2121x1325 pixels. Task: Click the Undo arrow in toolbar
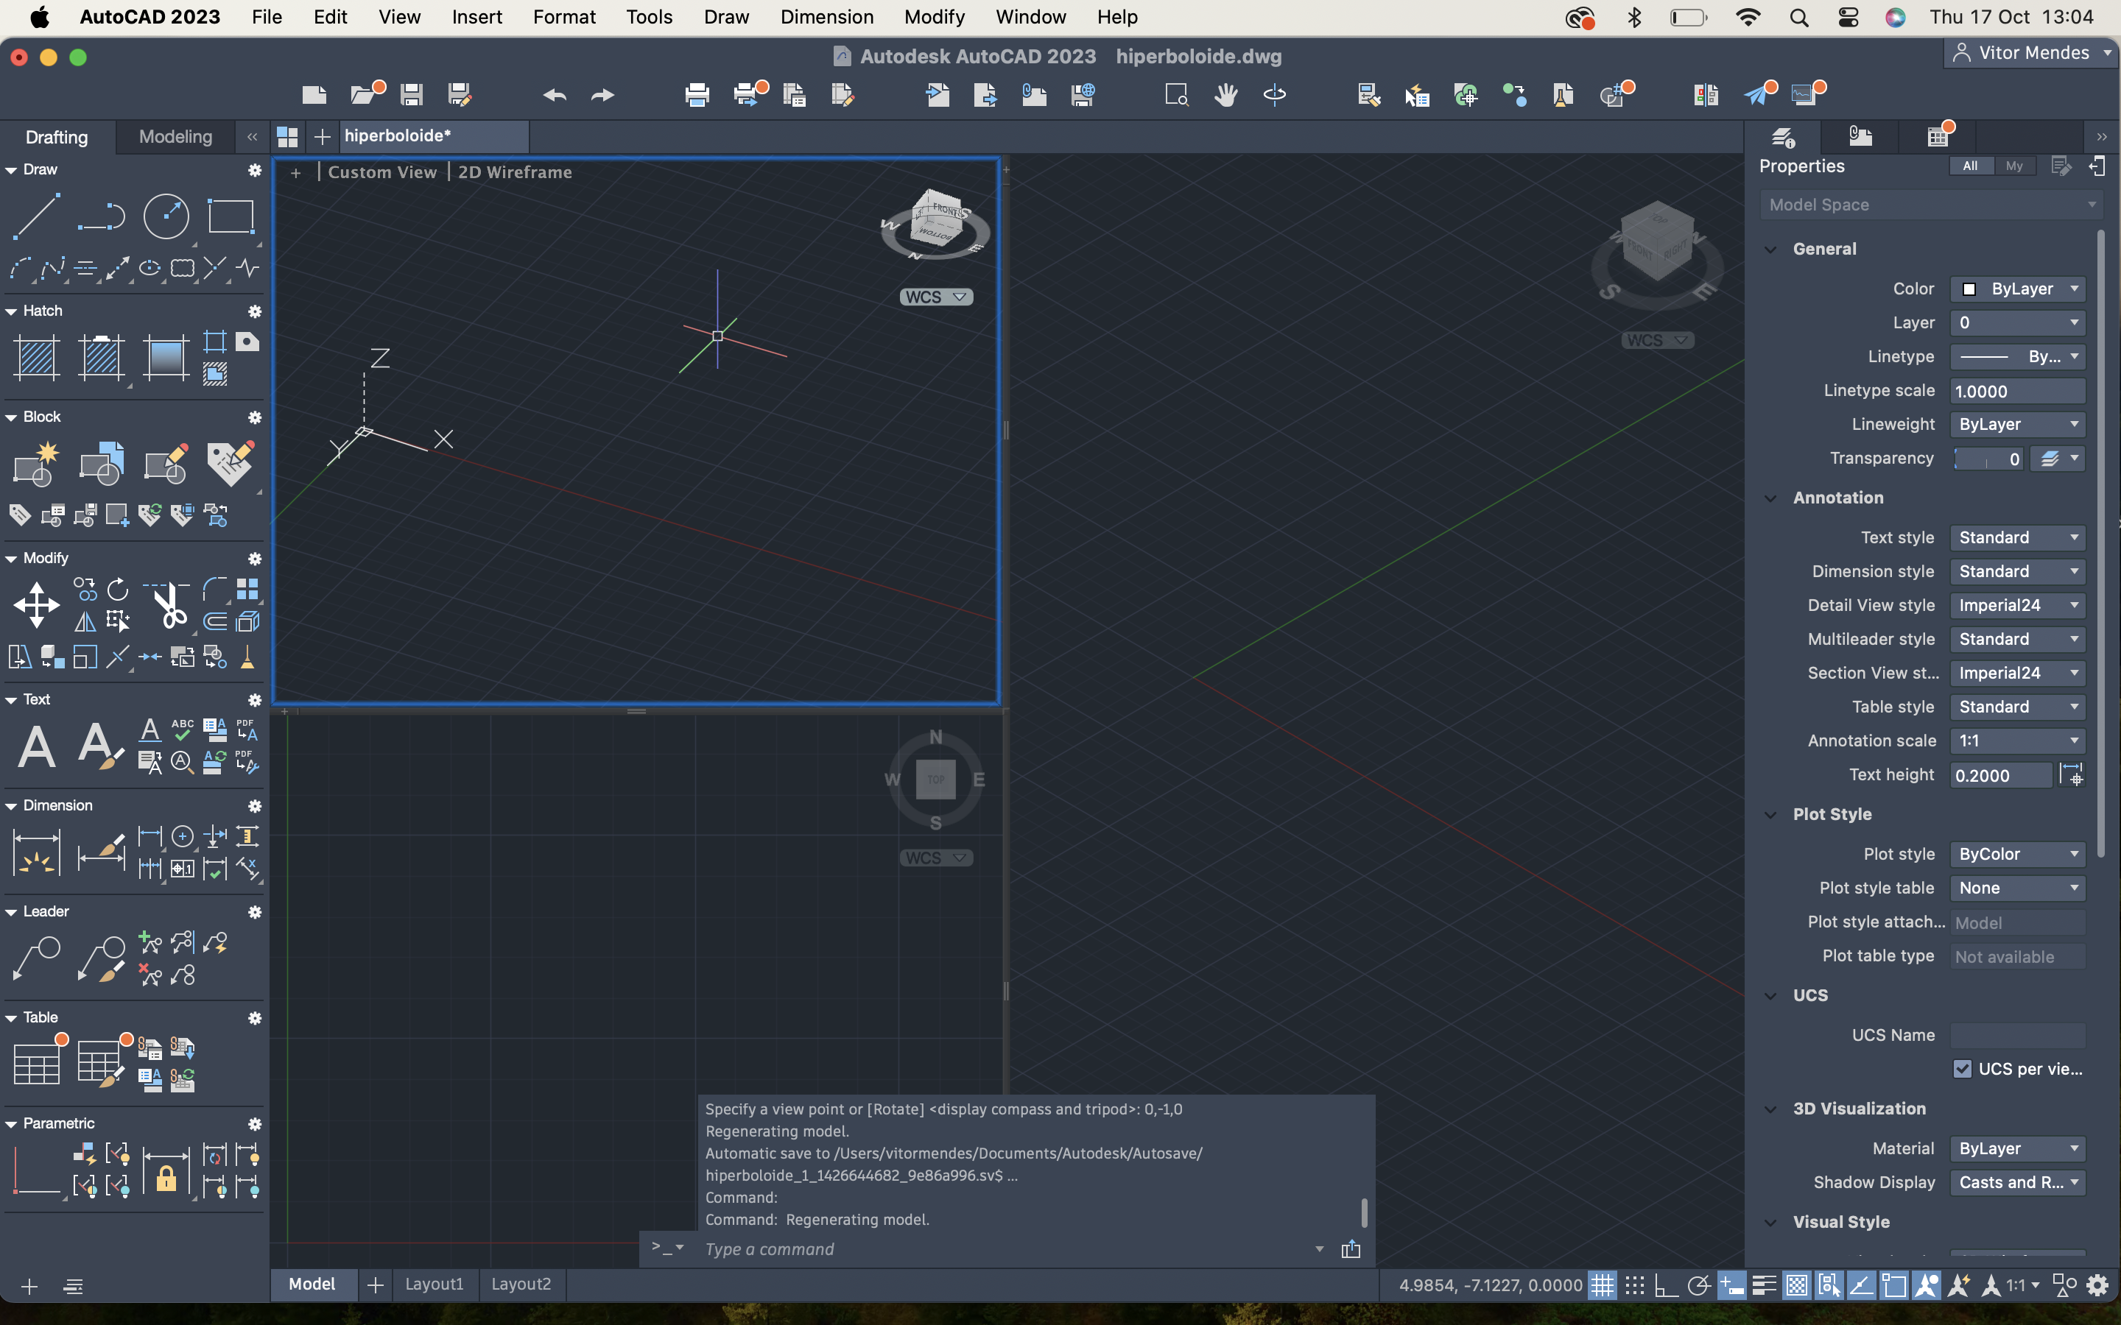[554, 93]
